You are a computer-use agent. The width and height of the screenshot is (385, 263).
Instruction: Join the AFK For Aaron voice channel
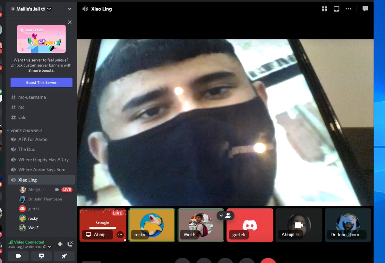(x=41, y=139)
